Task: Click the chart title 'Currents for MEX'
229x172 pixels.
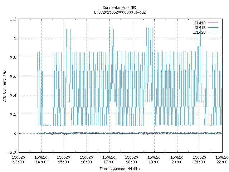Action: [120, 8]
